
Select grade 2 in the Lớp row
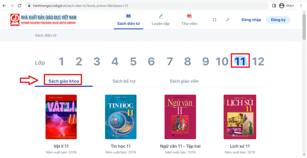79,61
